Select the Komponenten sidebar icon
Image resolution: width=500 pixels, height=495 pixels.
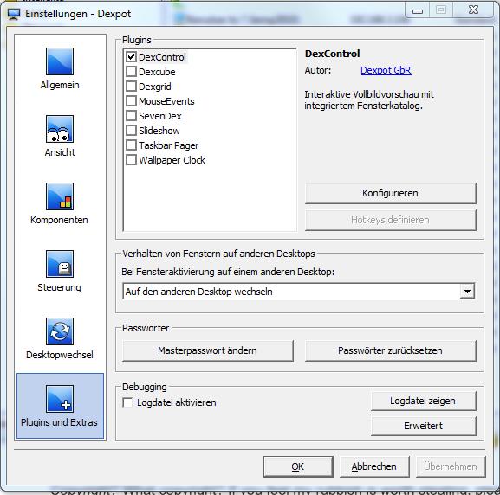click(x=60, y=196)
